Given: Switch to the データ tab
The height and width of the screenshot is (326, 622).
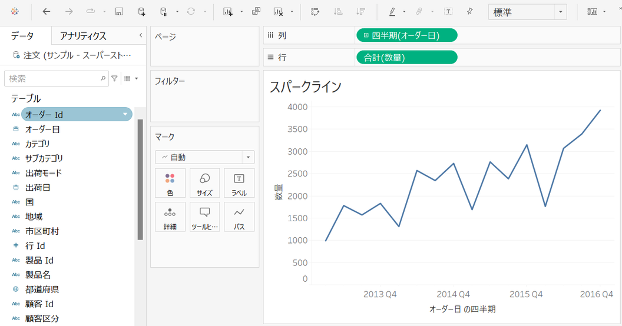Looking at the screenshot, I should click(22, 36).
